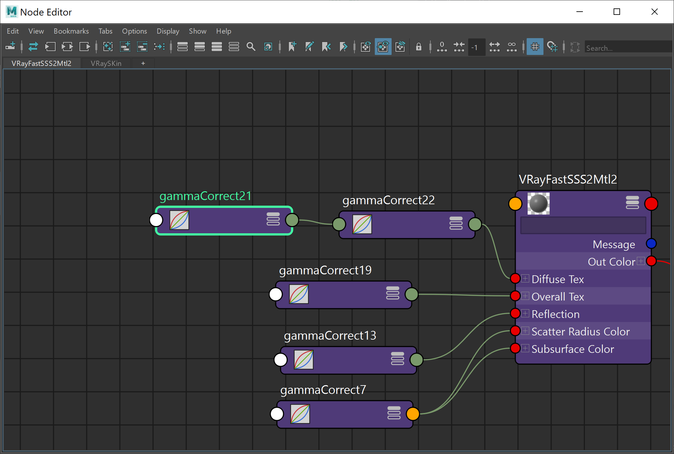The height and width of the screenshot is (454, 674).
Task: Add a new tab with plus button
Action: 143,63
